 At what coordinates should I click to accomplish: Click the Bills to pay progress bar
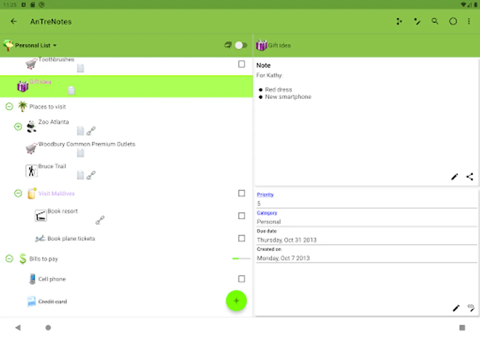point(241,259)
